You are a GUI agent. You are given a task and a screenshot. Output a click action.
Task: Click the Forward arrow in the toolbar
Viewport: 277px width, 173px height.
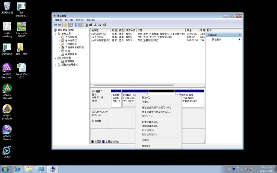[x=60, y=25]
